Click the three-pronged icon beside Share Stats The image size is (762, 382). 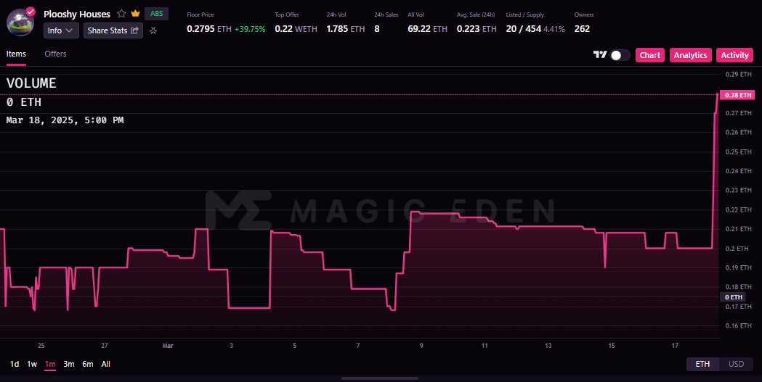153,30
